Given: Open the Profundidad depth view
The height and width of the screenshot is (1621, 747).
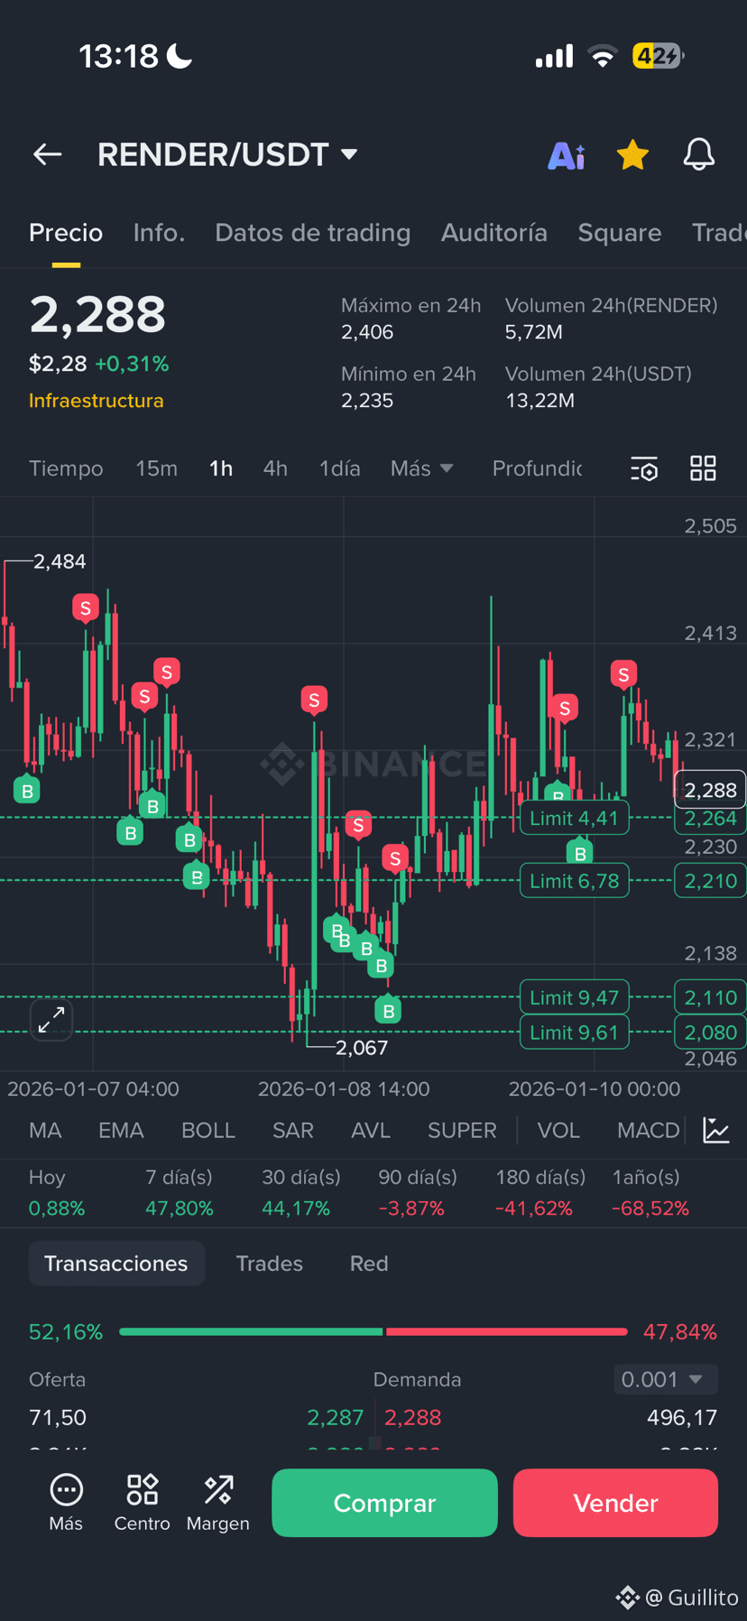Looking at the screenshot, I should [x=537, y=468].
